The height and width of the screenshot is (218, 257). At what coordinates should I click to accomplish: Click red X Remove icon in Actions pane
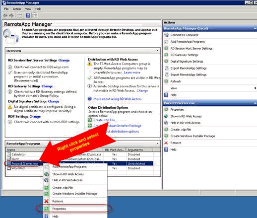coord(166,143)
